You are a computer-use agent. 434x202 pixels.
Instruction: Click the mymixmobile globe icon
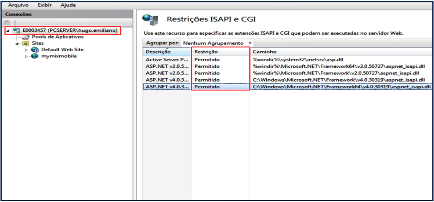(35, 56)
